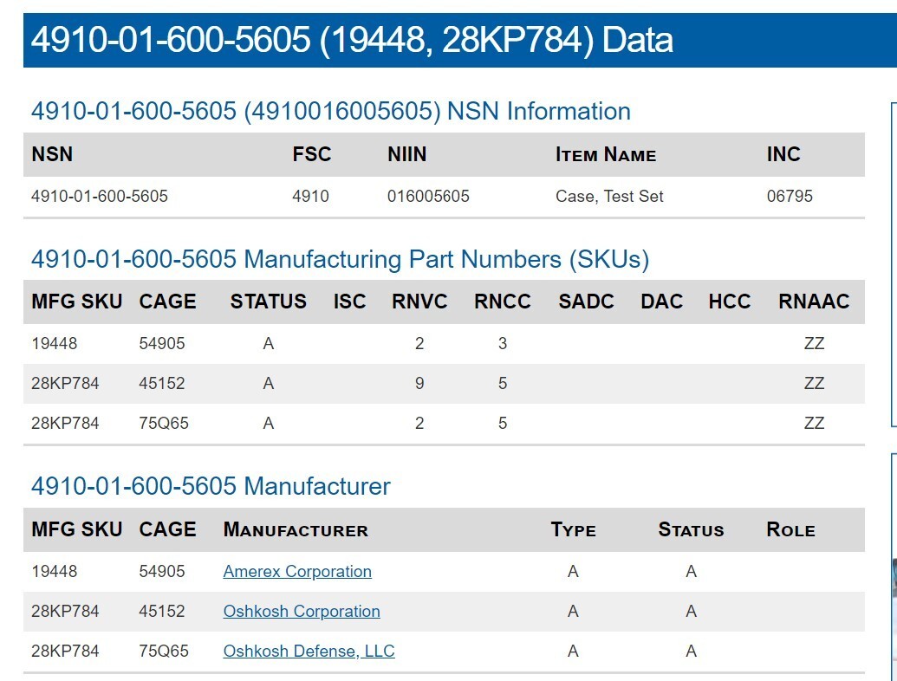The width and height of the screenshot is (897, 681).
Task: Click the Role column header
Action: pos(790,529)
